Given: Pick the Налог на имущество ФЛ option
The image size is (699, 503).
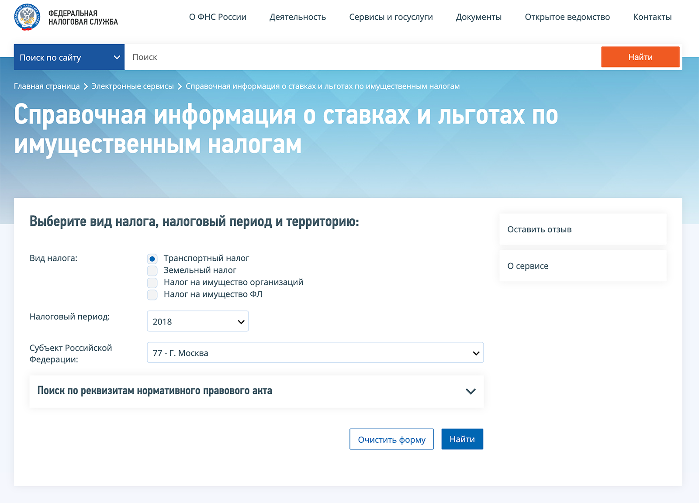Looking at the screenshot, I should coord(152,295).
